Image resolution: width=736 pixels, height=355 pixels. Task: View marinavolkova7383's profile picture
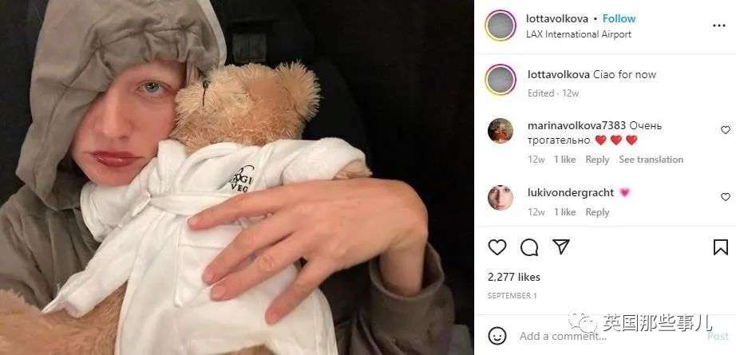coord(501,130)
